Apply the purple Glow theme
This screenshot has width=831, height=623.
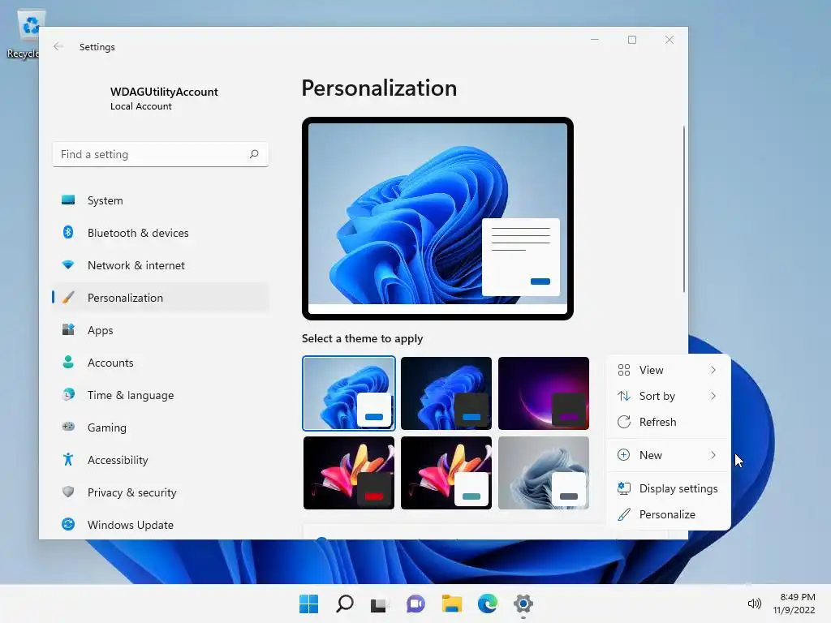click(x=544, y=393)
